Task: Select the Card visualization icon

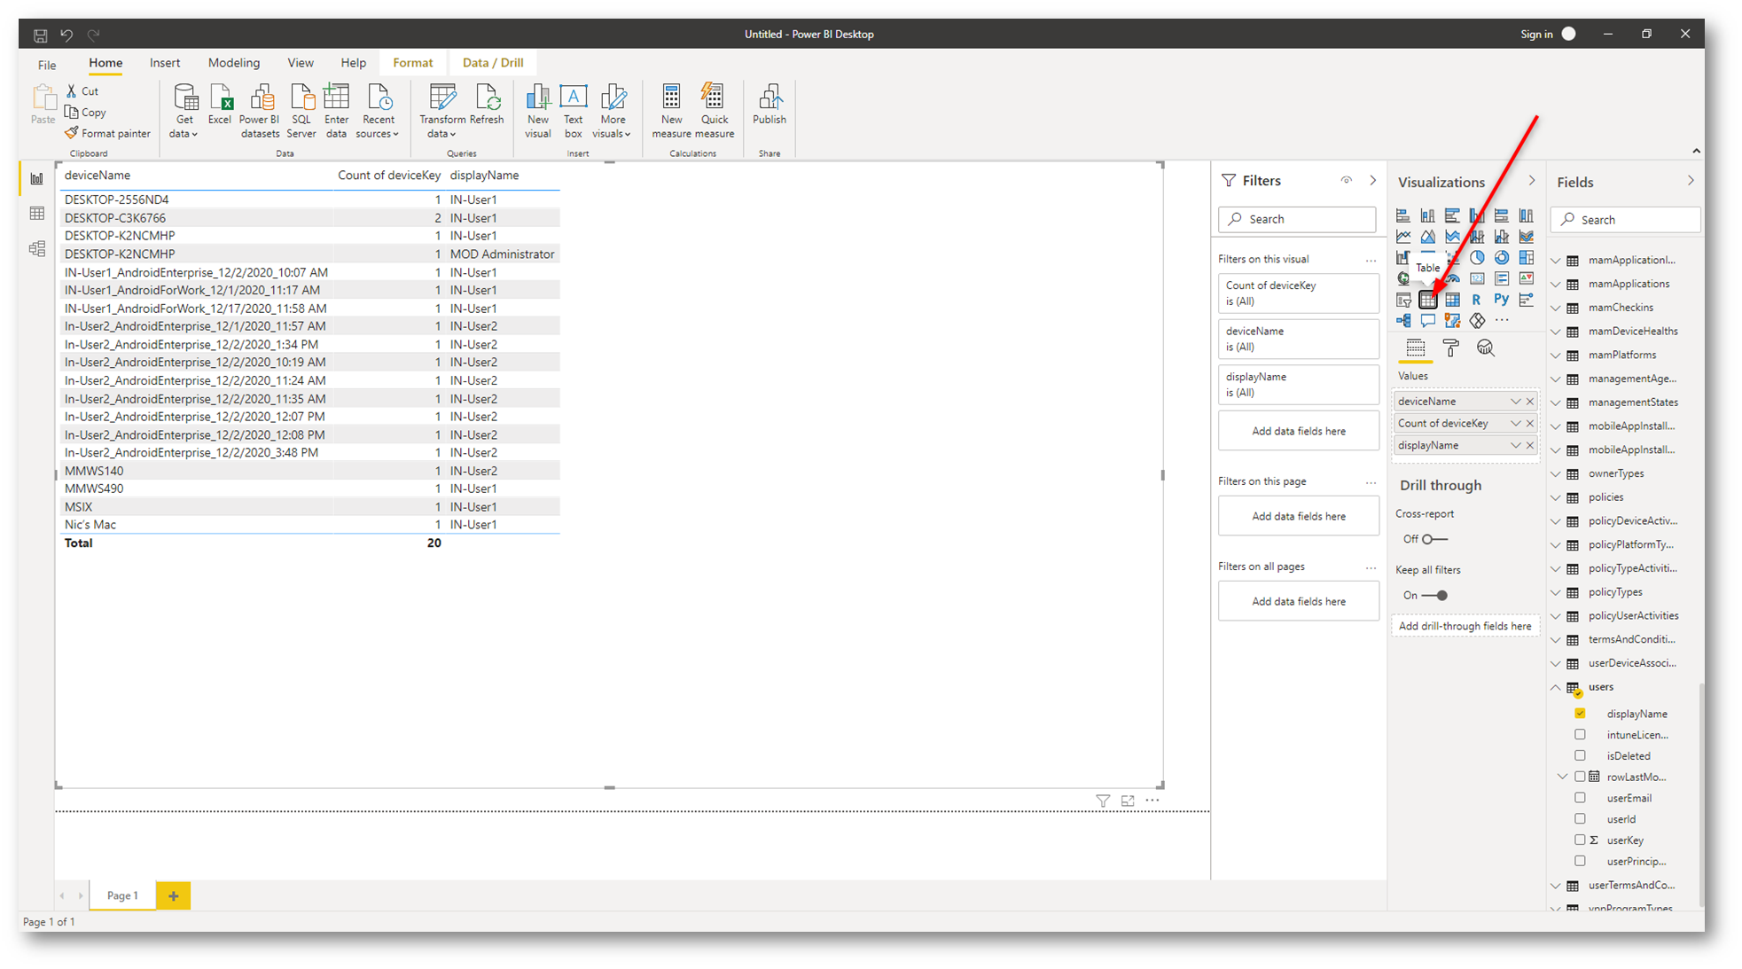Action: 1476,278
